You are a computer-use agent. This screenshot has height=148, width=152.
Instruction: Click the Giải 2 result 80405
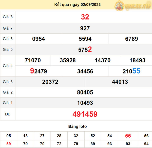pyautogui.click(x=85, y=92)
